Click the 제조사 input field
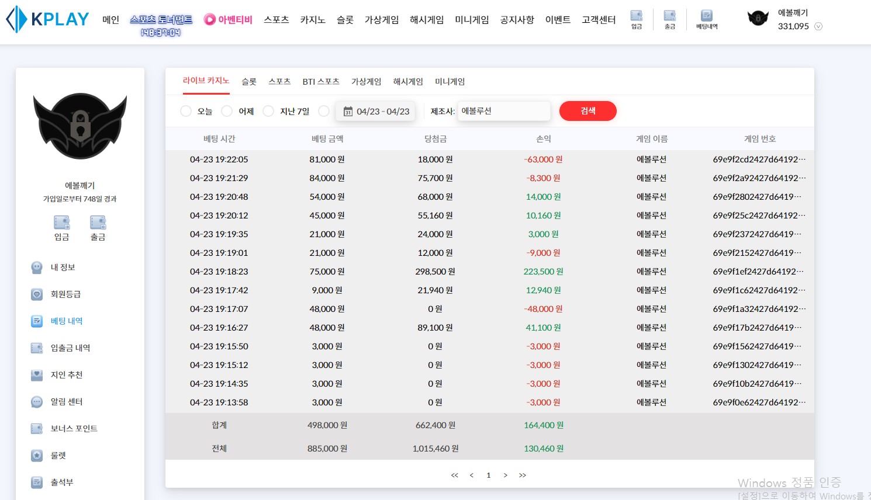 pyautogui.click(x=503, y=111)
